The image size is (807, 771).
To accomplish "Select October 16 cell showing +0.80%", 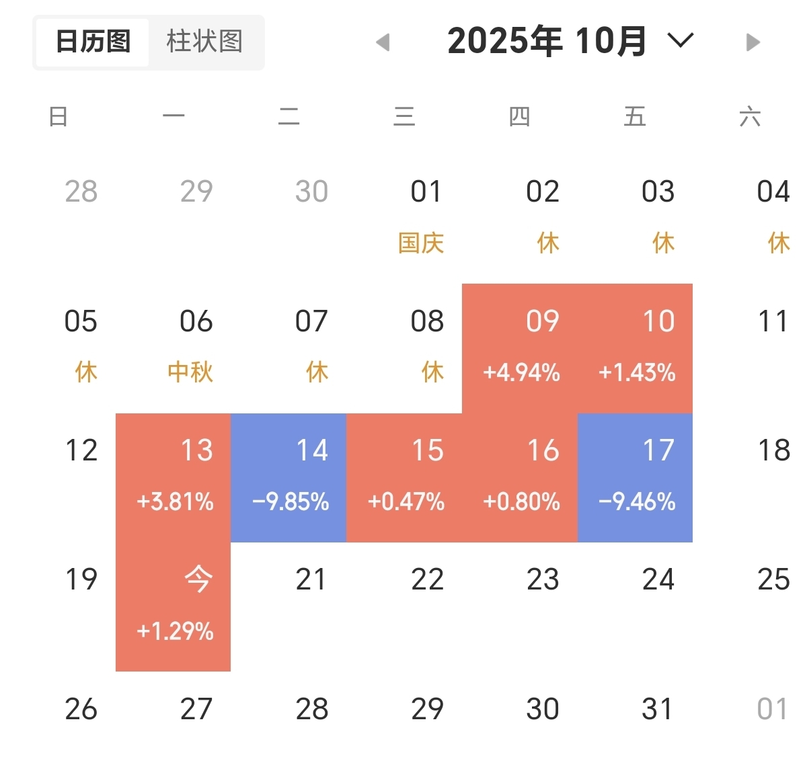I will pyautogui.click(x=520, y=477).
